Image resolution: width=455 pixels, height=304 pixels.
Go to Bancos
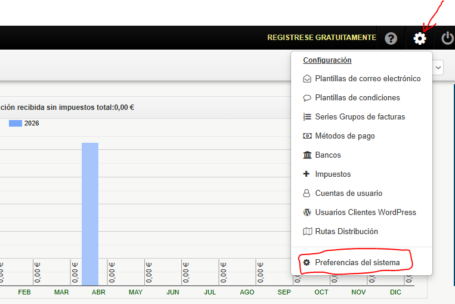328,155
